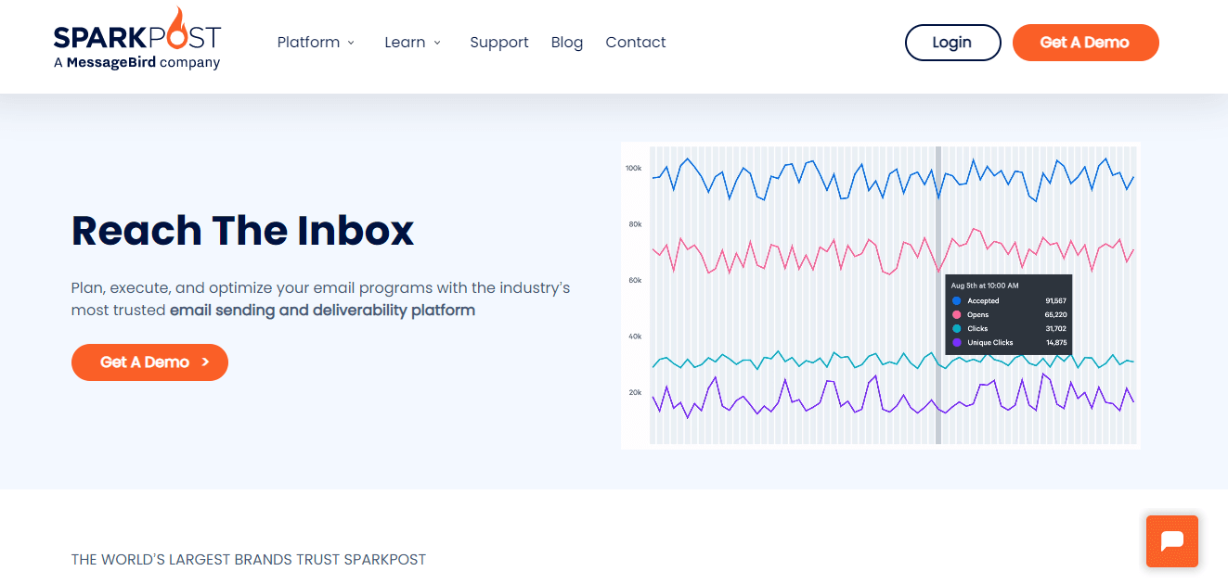
Task: Click the Clicks value 31,702
Action: pos(1056,329)
